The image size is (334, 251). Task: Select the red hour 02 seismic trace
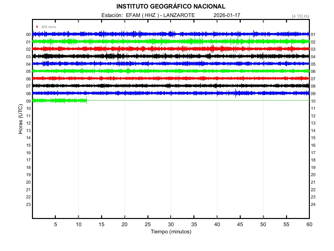click(x=147, y=49)
